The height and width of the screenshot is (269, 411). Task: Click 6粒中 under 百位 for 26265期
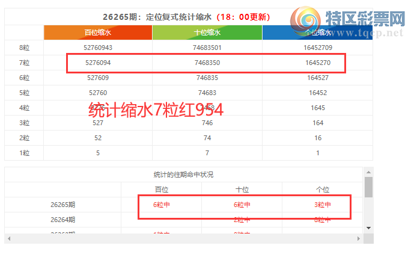(x=162, y=205)
